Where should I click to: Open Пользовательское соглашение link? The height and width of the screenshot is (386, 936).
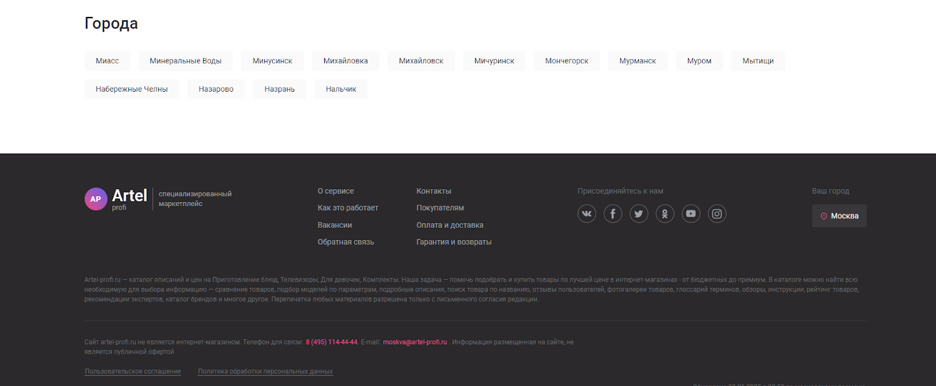point(133,371)
